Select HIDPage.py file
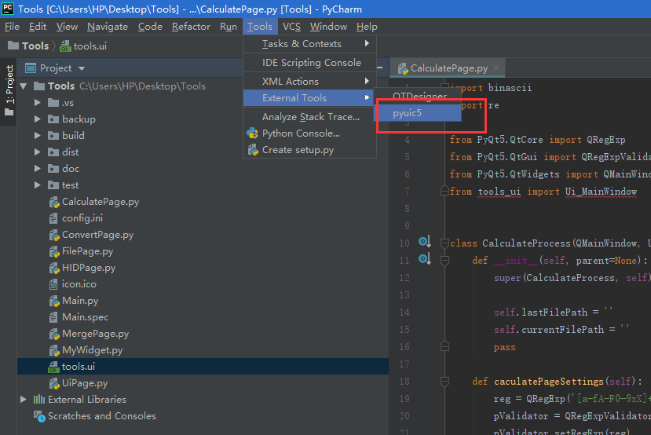The width and height of the screenshot is (651, 435). (x=89, y=268)
